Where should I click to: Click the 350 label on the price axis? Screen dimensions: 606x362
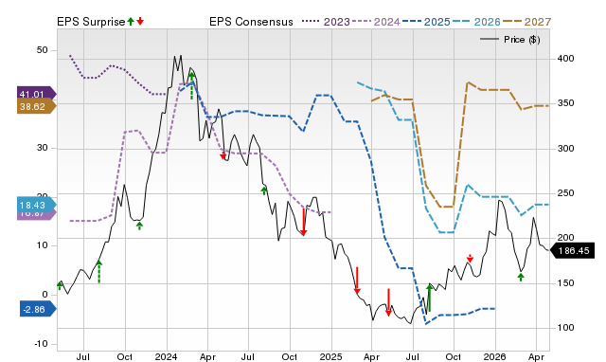coord(565,103)
